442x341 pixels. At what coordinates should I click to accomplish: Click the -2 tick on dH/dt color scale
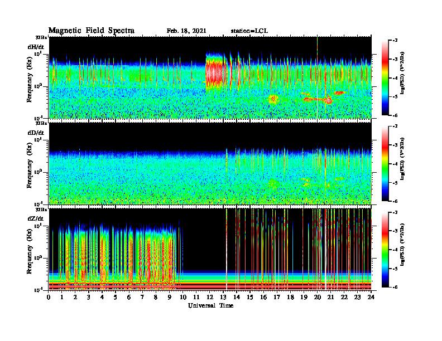coord(395,41)
